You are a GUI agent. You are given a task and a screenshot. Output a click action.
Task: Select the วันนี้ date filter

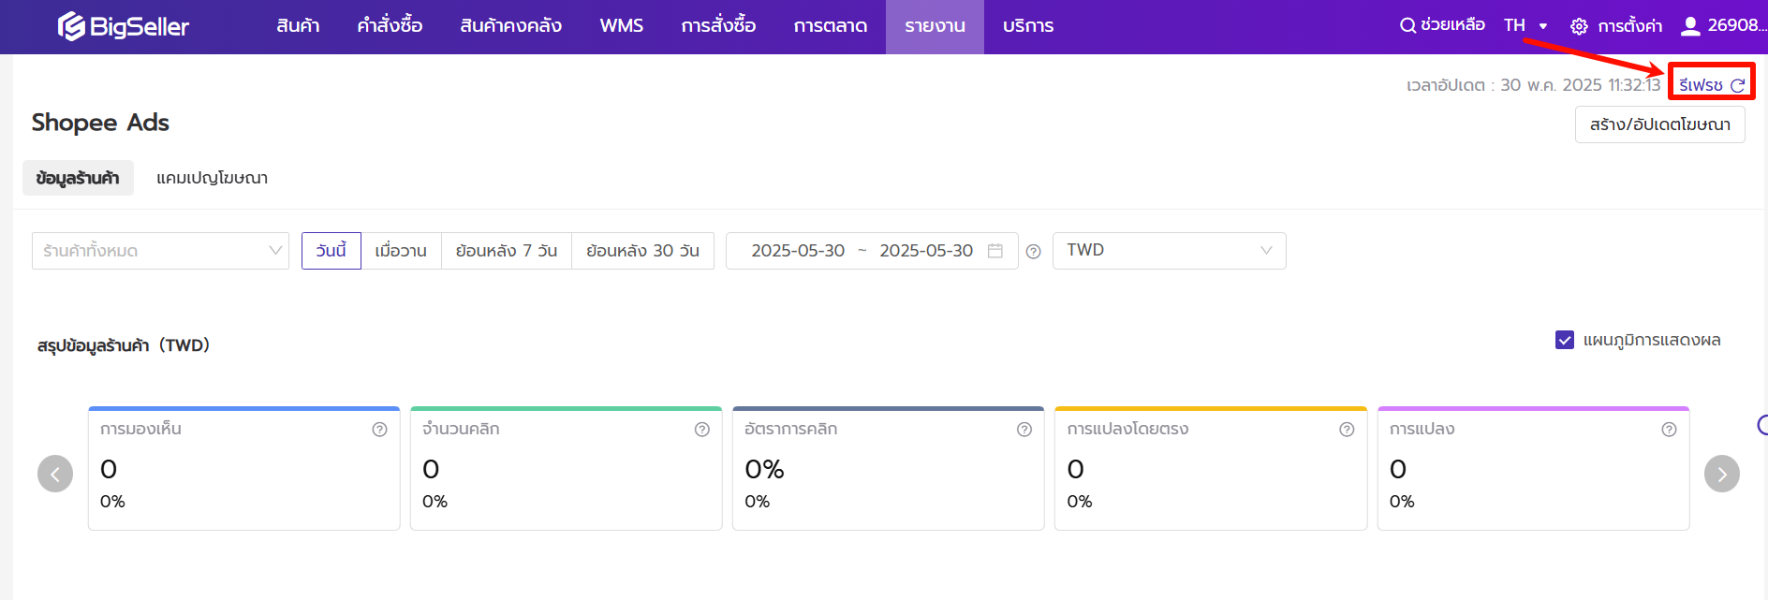click(x=331, y=251)
